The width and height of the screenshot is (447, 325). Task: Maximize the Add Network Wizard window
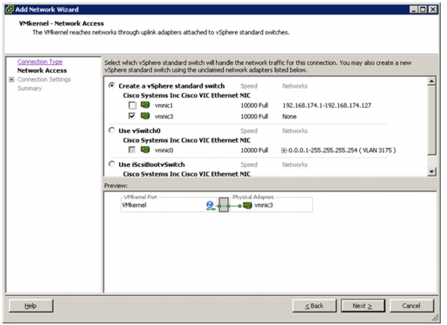tap(423, 9)
